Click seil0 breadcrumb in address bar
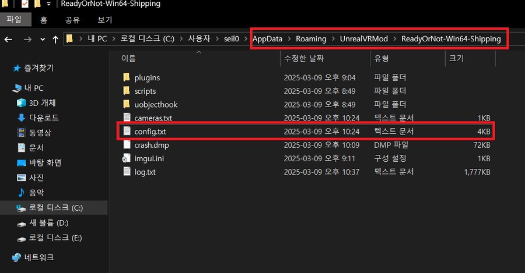This screenshot has width=525, height=273. click(232, 39)
